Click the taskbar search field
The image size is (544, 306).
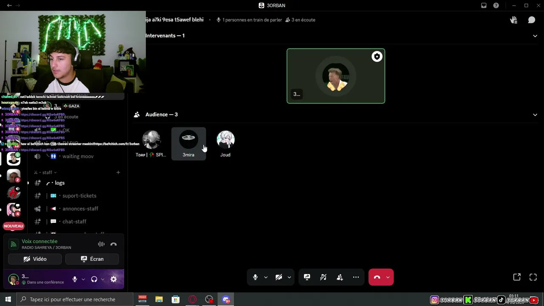[x=74, y=300]
